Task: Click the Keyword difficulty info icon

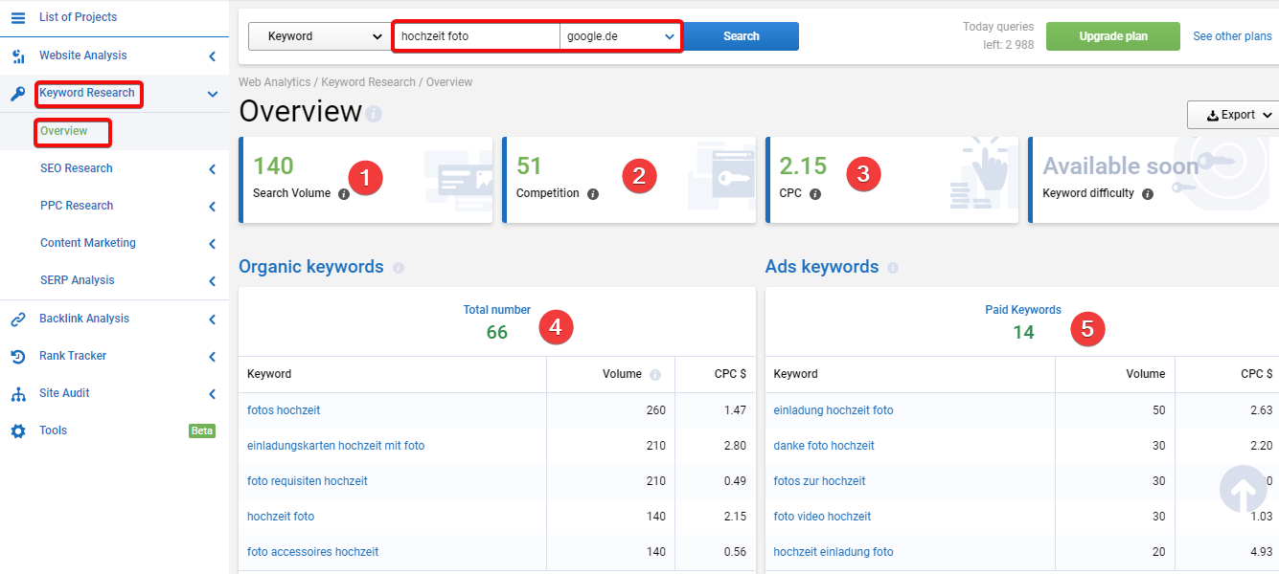Action: (x=1148, y=194)
